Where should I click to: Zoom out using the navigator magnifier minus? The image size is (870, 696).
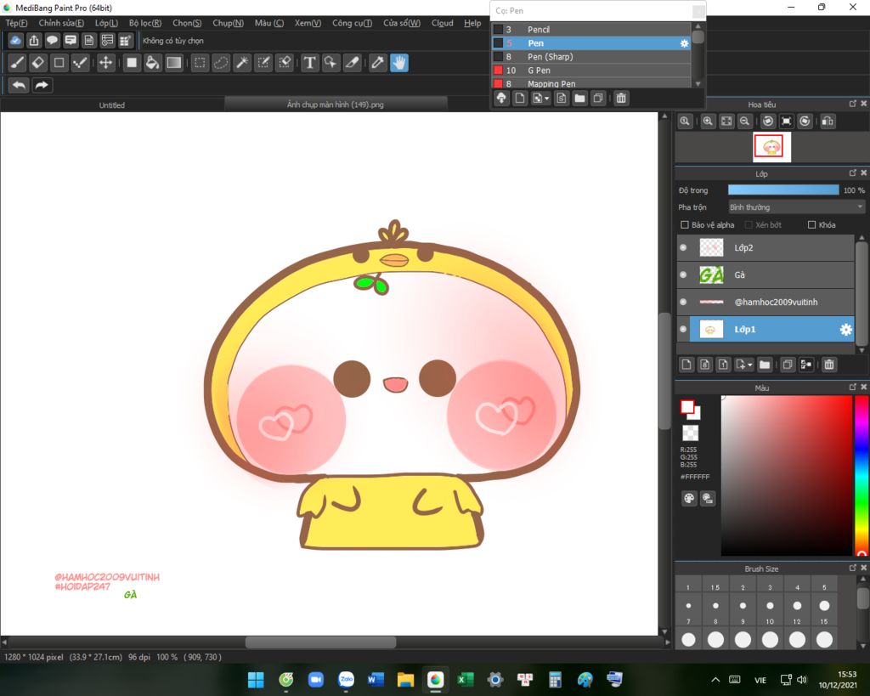[744, 121]
